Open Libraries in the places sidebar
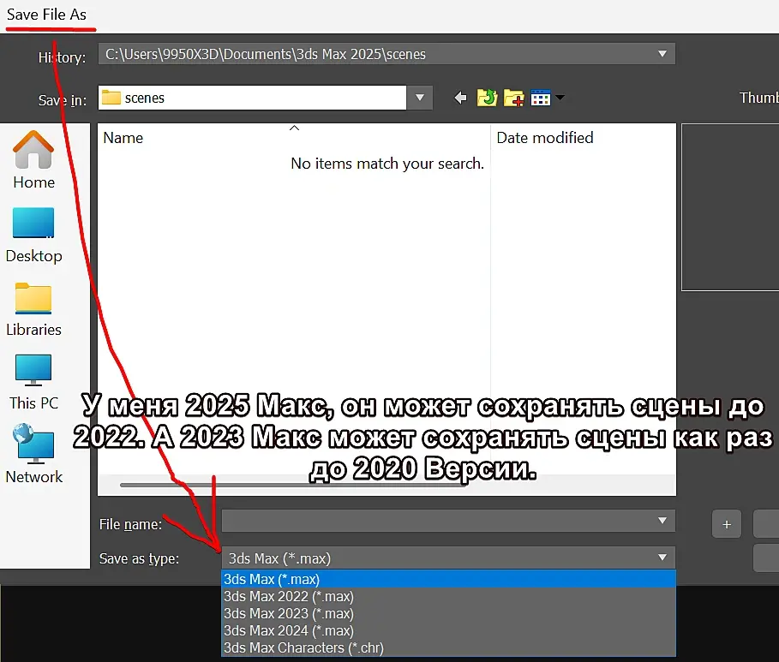Screen dimensions: 779x662 (33, 310)
